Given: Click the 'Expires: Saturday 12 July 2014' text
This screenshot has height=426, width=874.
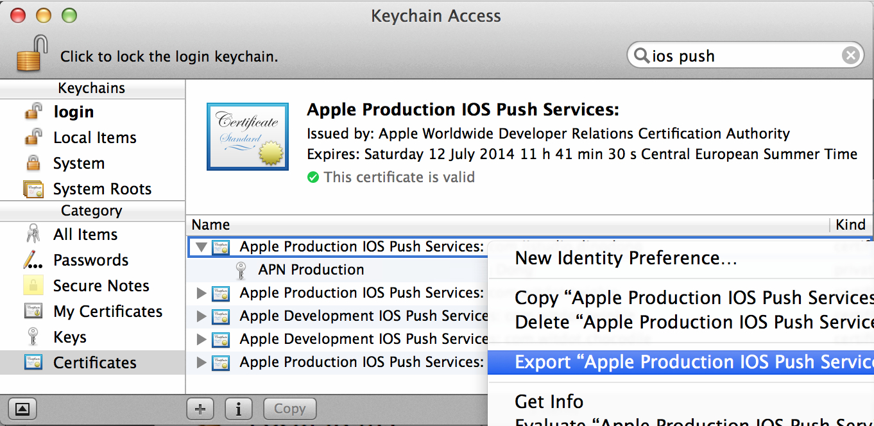Looking at the screenshot, I should pos(582,154).
